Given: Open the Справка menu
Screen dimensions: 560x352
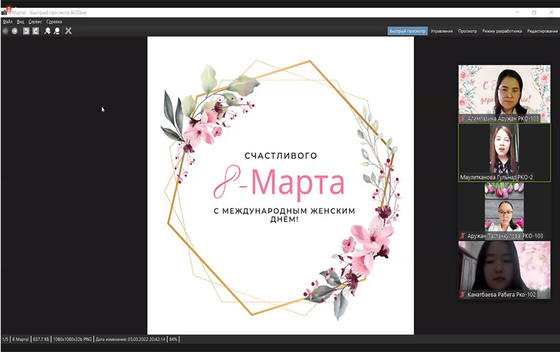Looking at the screenshot, I should (54, 21).
